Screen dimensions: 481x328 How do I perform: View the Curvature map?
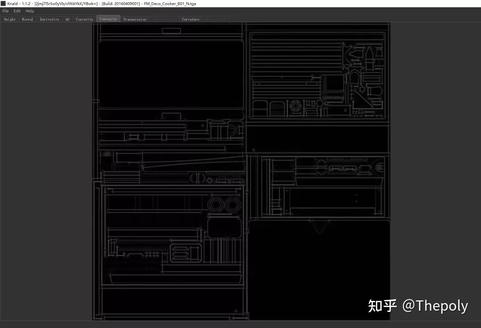point(190,19)
